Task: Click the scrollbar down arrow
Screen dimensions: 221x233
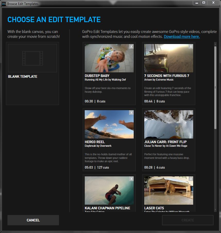Action: pos(215,210)
